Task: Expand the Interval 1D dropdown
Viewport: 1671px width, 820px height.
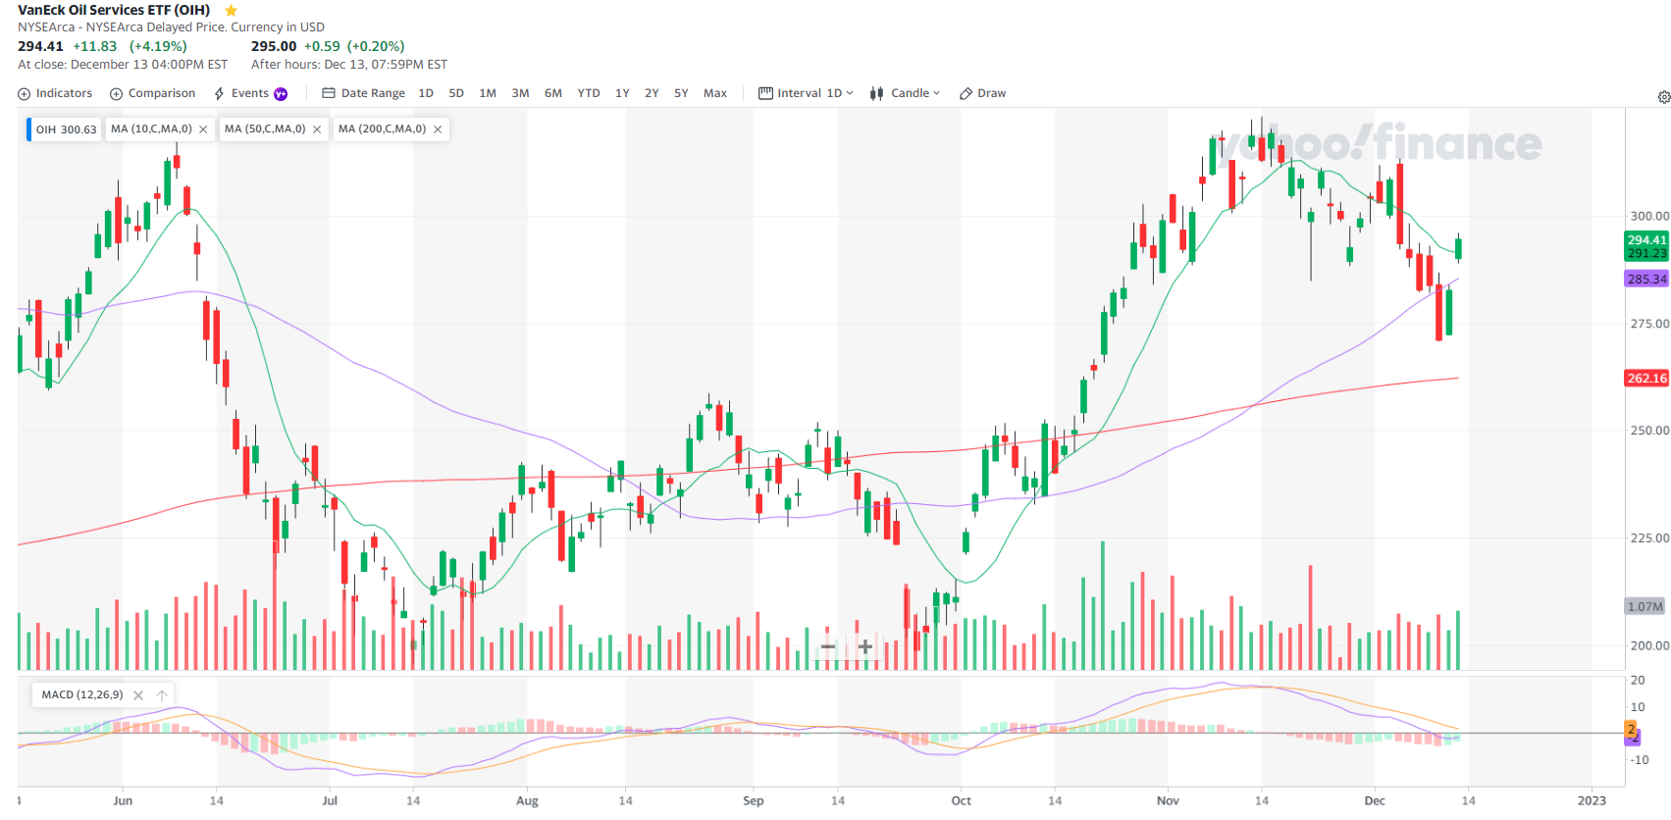Action: click(x=806, y=93)
